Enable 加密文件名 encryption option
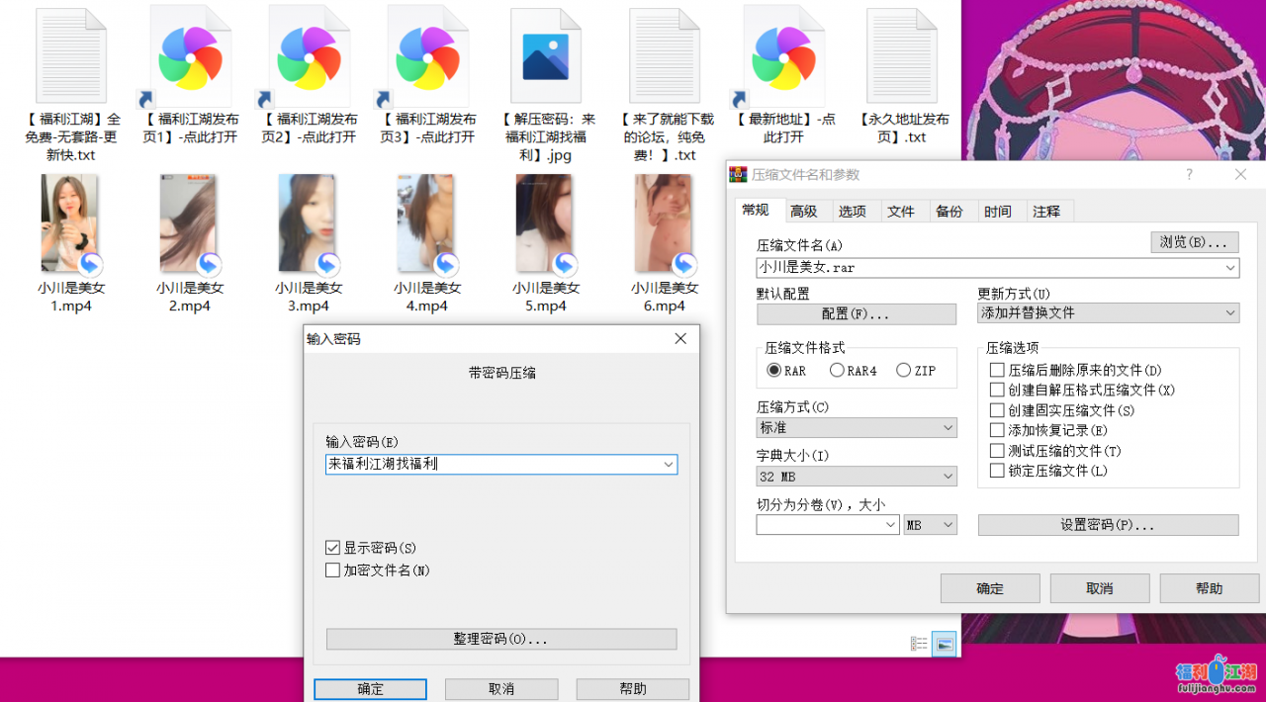Viewport: 1266px width, 702px height. pos(332,570)
